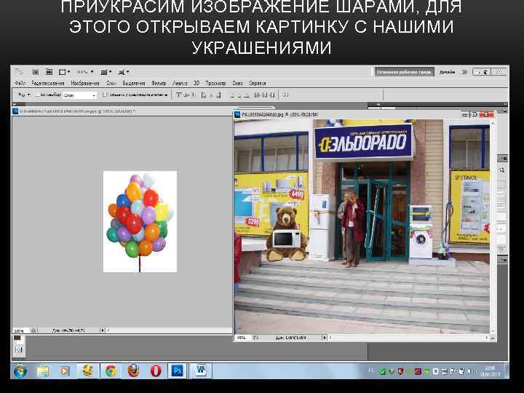The image size is (524, 393).
Task: Open Google Chrome from taskbar
Action: click(111, 371)
